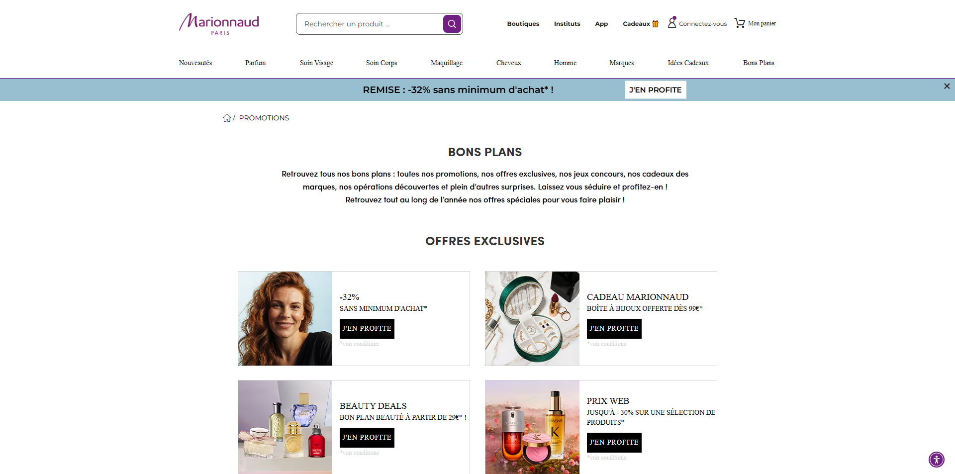Click the green jewelry box image
Viewport: 955px width, 474px height.
pyautogui.click(x=532, y=318)
